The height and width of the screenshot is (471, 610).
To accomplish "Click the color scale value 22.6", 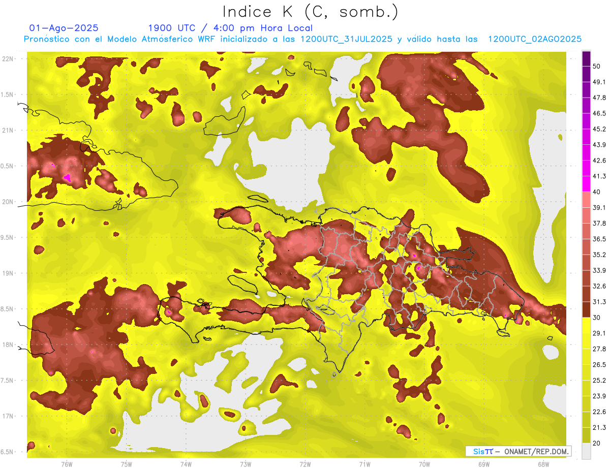I will (599, 412).
